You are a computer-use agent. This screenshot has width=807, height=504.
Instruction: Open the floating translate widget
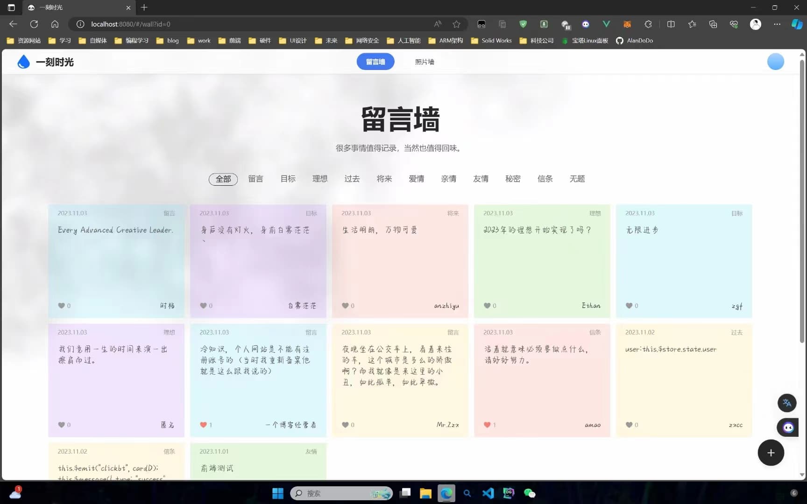786,403
